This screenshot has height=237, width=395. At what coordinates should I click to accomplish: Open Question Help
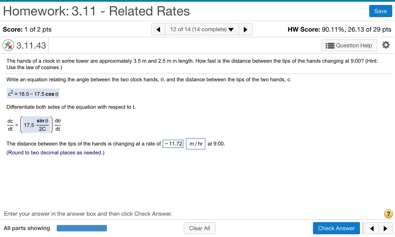coord(349,45)
